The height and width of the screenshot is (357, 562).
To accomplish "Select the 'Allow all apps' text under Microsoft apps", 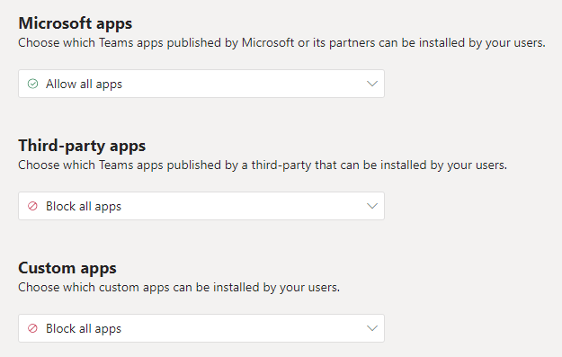I will pyautogui.click(x=84, y=85).
